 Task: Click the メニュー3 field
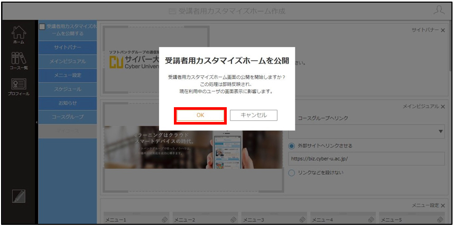tap(274, 219)
